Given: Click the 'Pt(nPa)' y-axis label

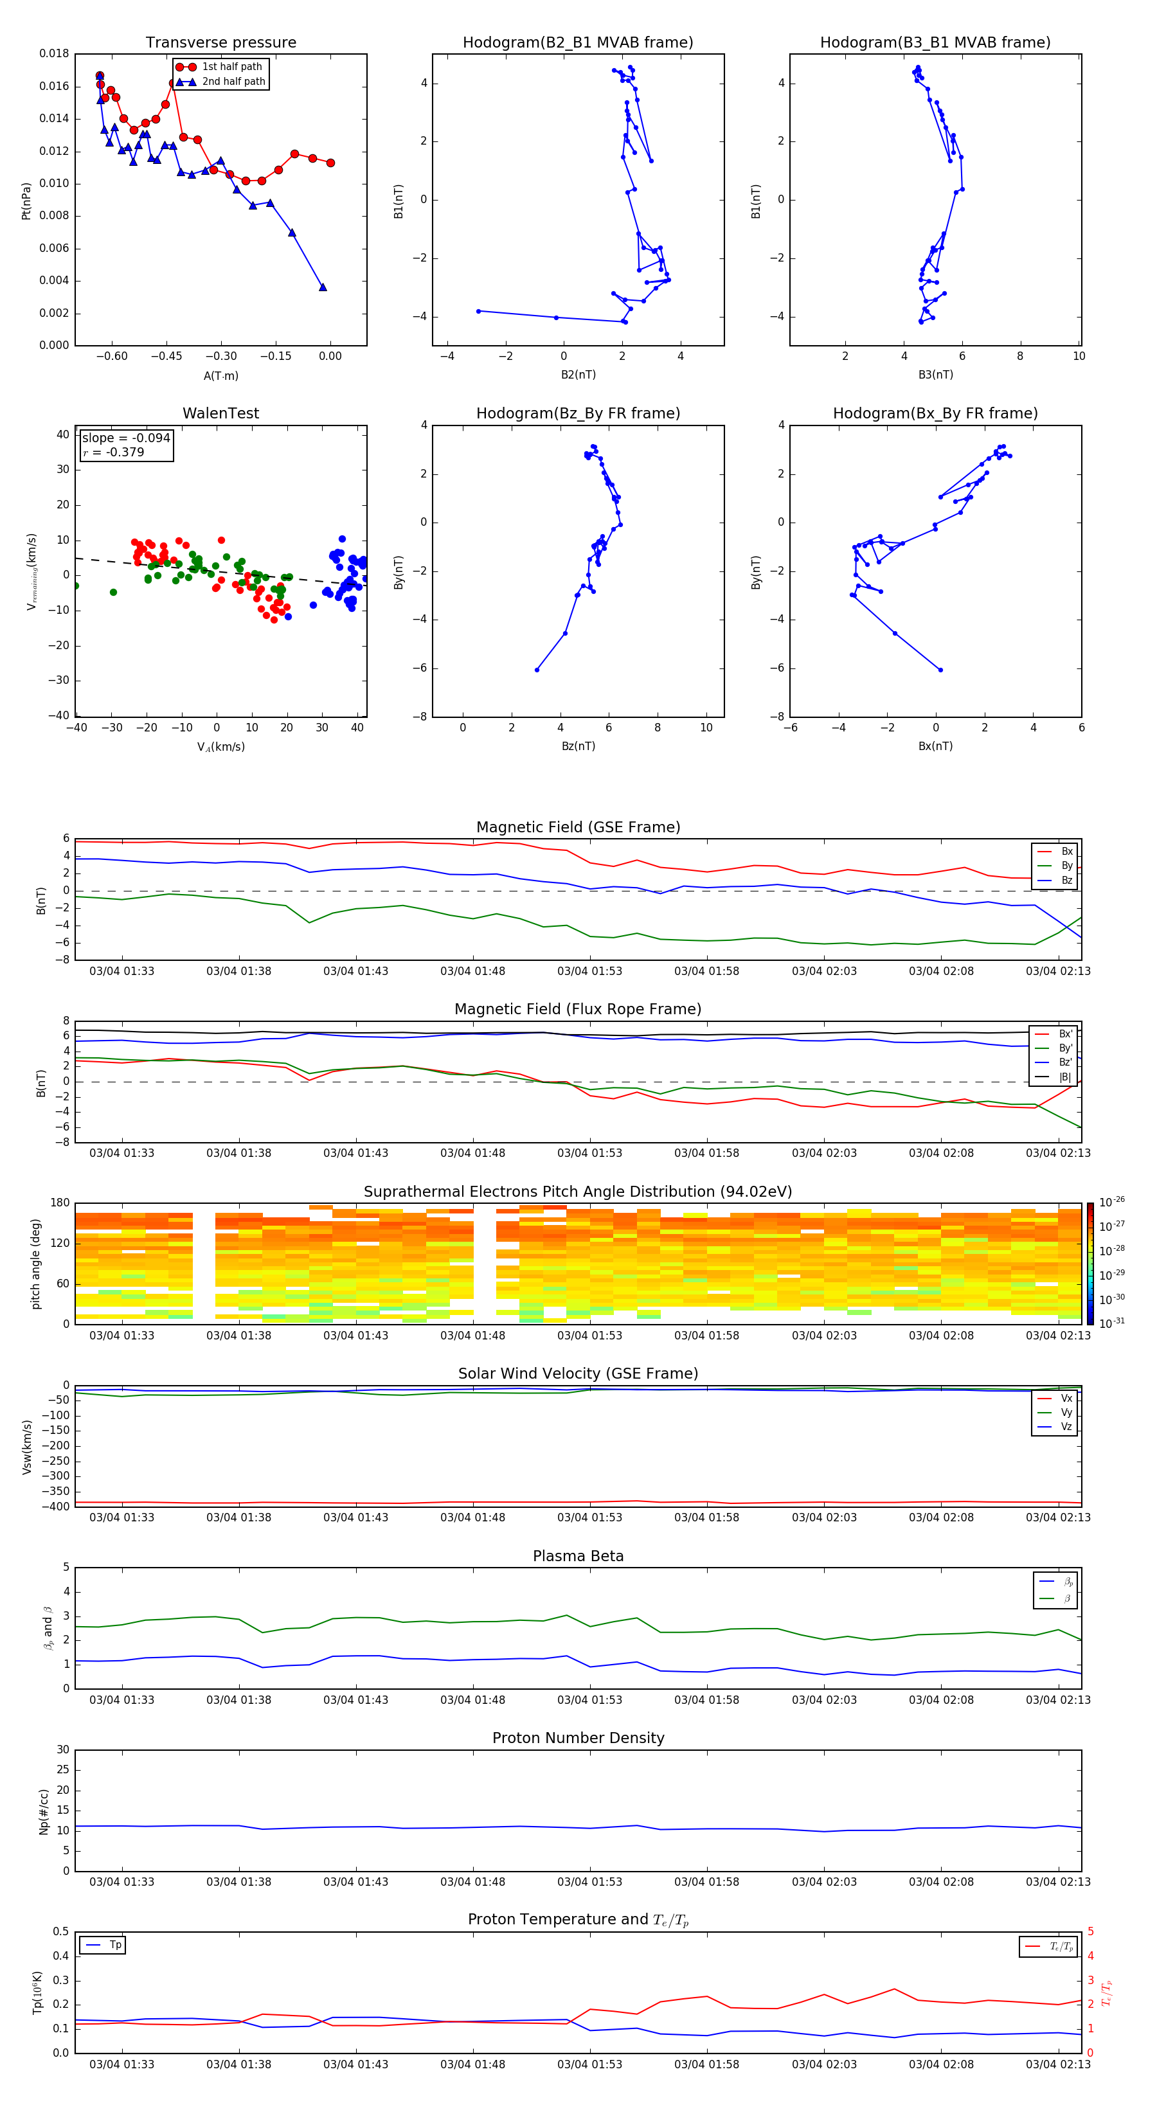Looking at the screenshot, I should tap(26, 200).
